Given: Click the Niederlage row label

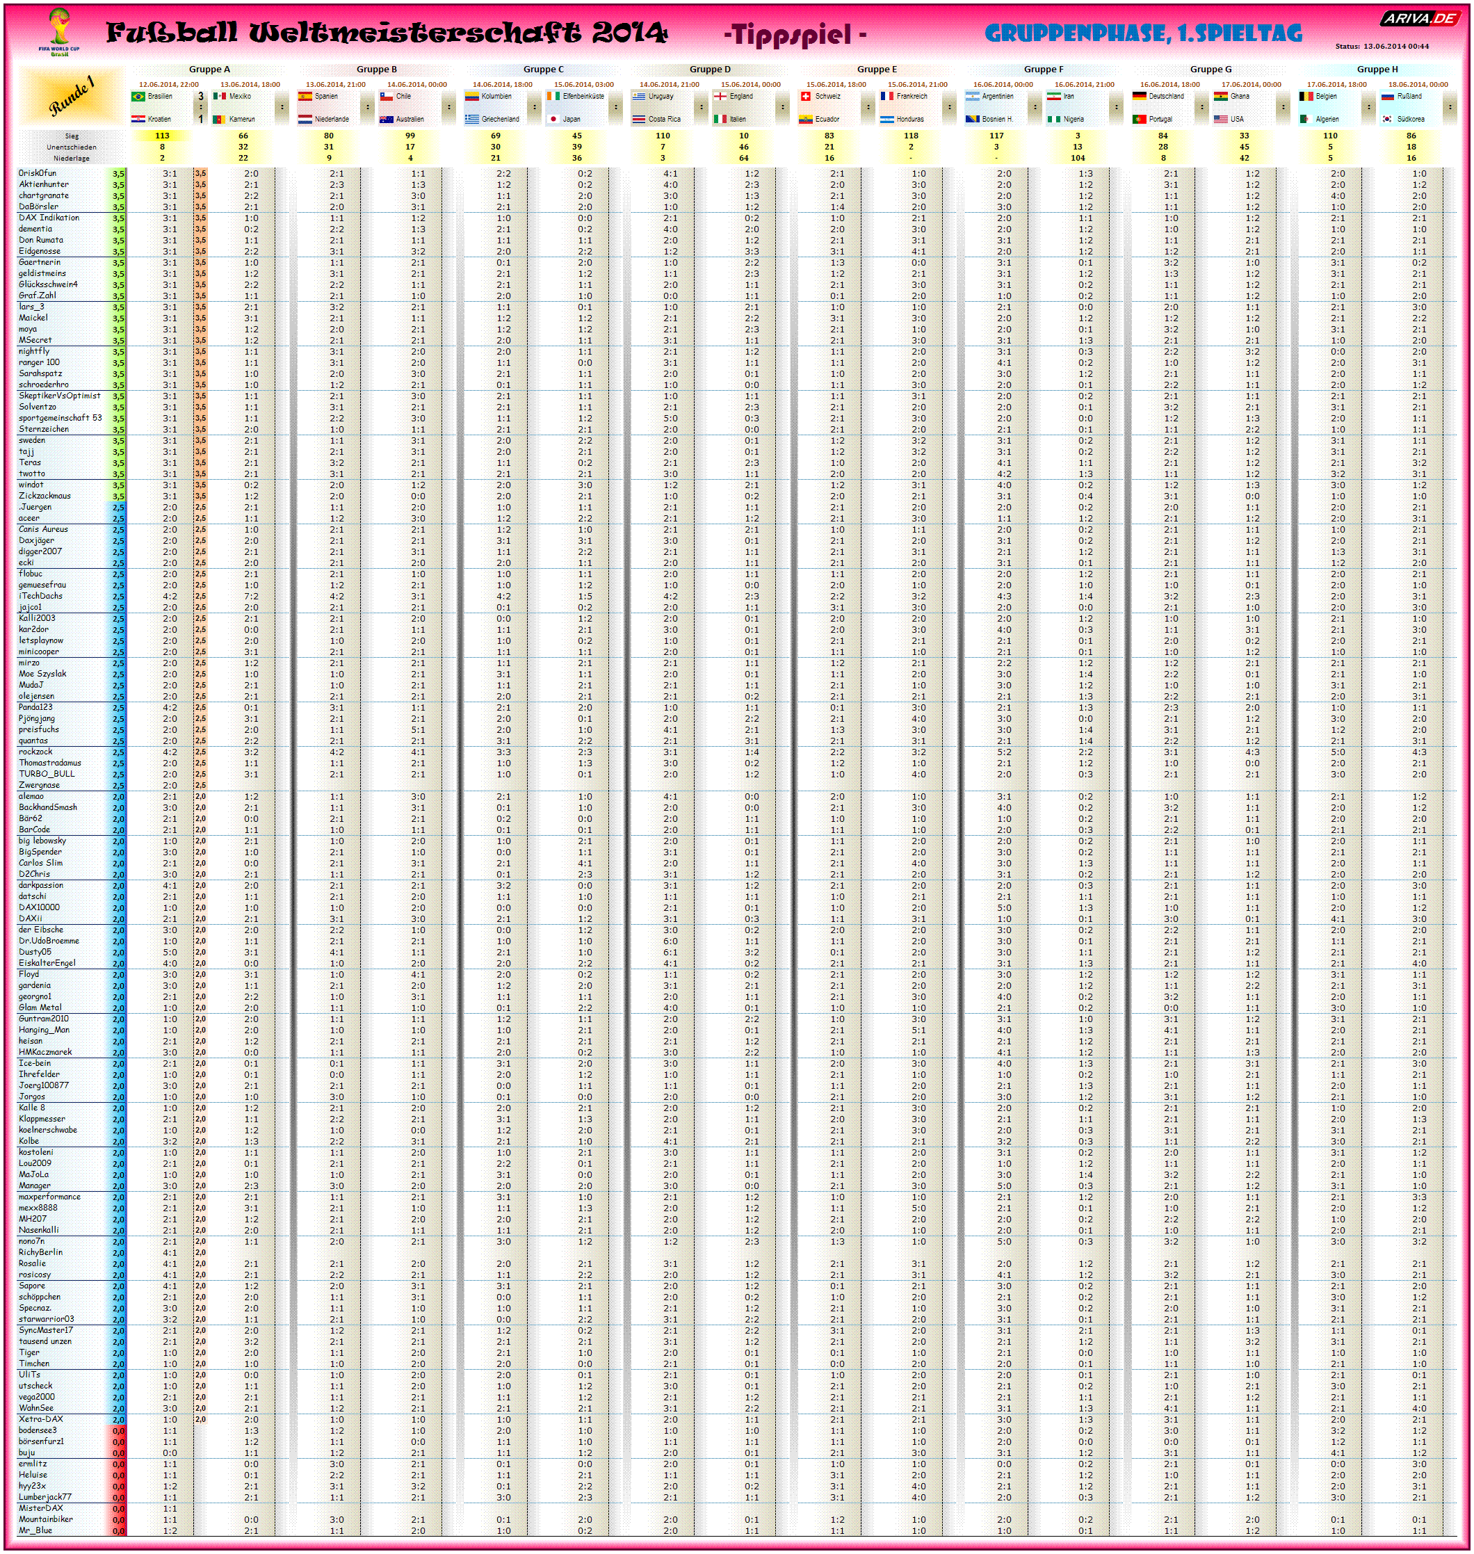Looking at the screenshot, I should [x=72, y=159].
